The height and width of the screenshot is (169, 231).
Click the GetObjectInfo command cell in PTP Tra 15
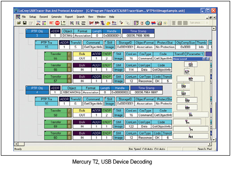point(93,47)
